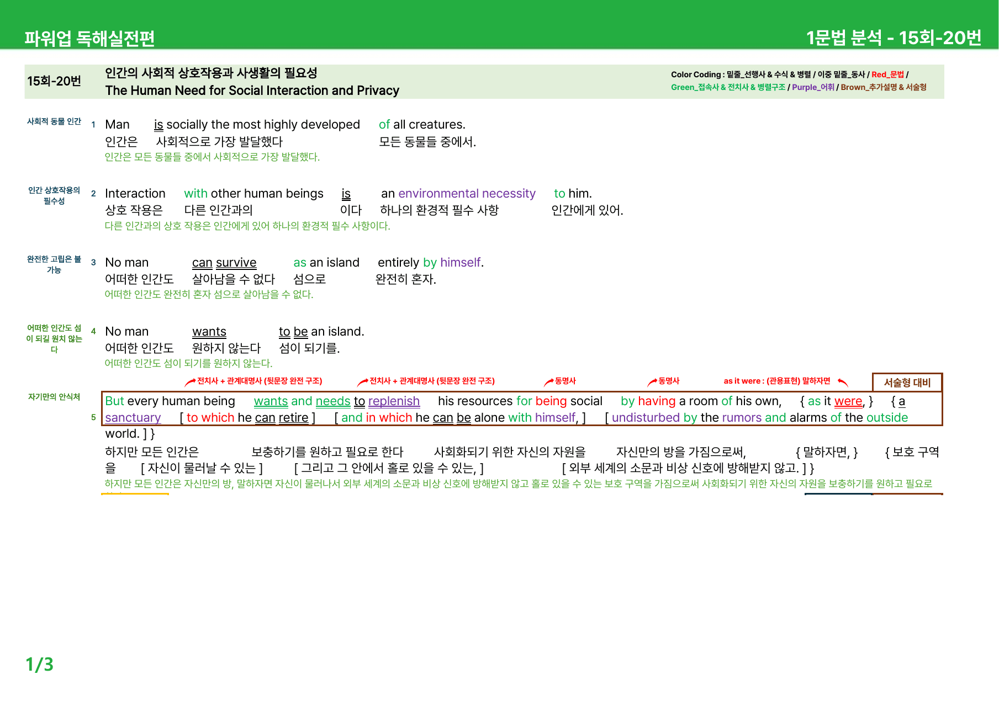Click the bracketed clause '[ to which he can retire ]'
The width and height of the screenshot is (999, 706).
(x=247, y=418)
